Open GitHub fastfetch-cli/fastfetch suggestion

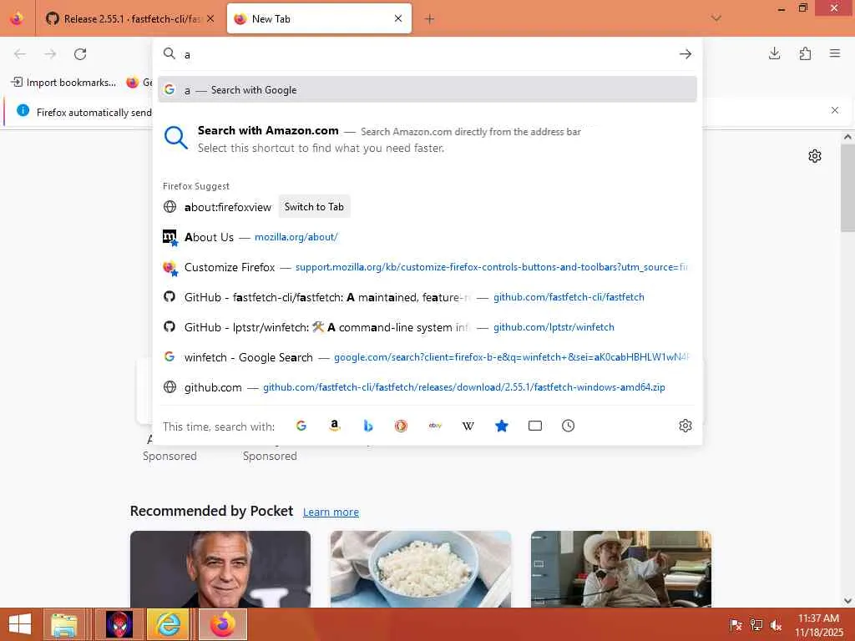(427, 297)
